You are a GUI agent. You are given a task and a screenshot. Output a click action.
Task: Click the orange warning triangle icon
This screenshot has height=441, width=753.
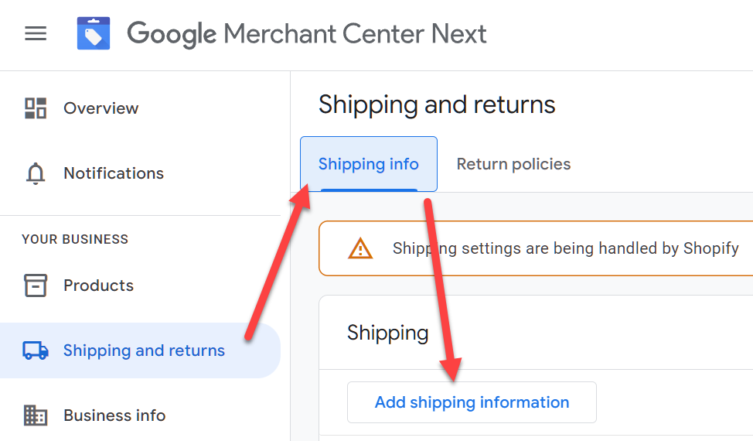click(359, 248)
